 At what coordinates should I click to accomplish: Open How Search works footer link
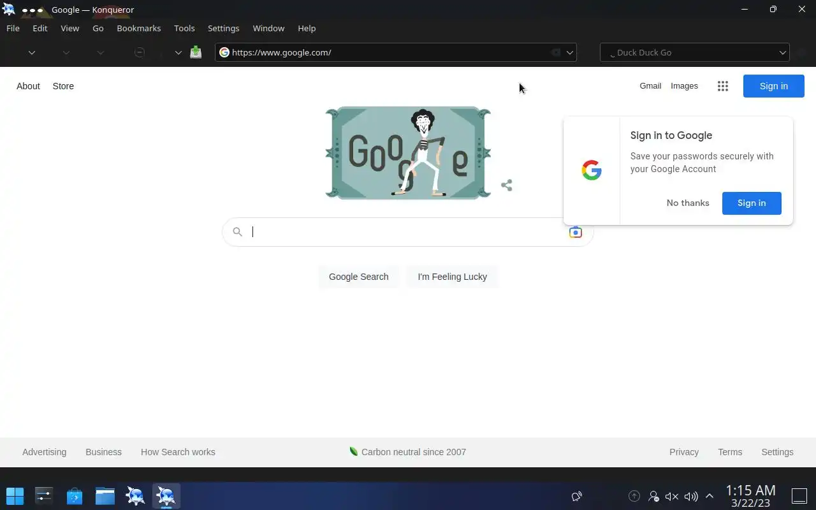(178, 452)
